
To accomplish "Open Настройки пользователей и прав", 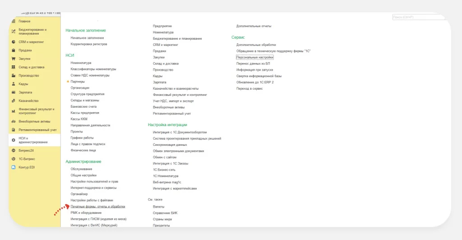I will click(x=94, y=181).
